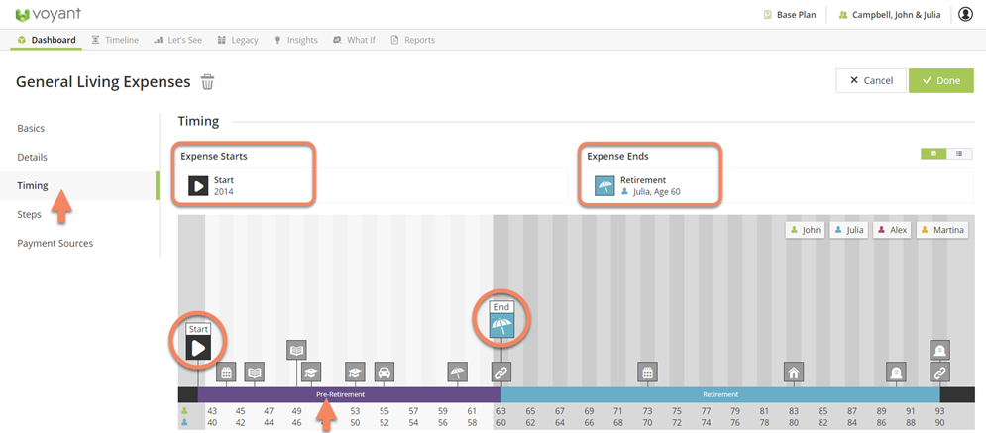Click the gray umbrella event icon

(457, 373)
